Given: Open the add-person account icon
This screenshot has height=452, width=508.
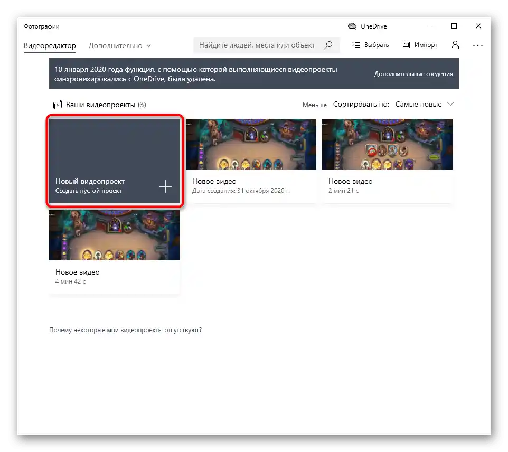Looking at the screenshot, I should [456, 45].
